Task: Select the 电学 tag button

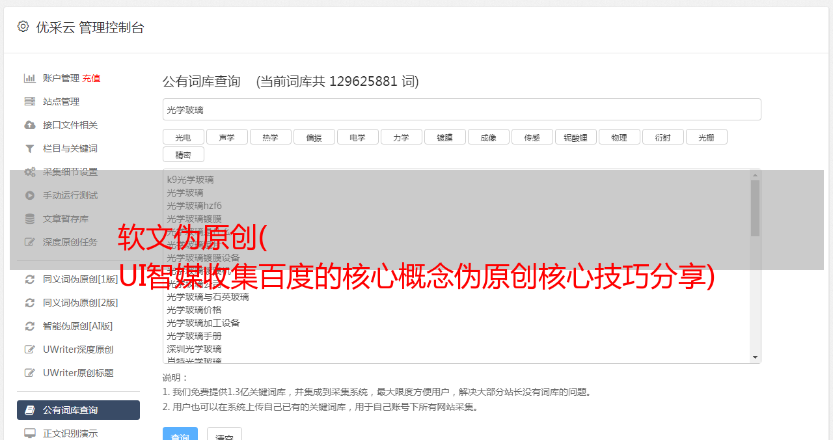Action: coord(358,137)
